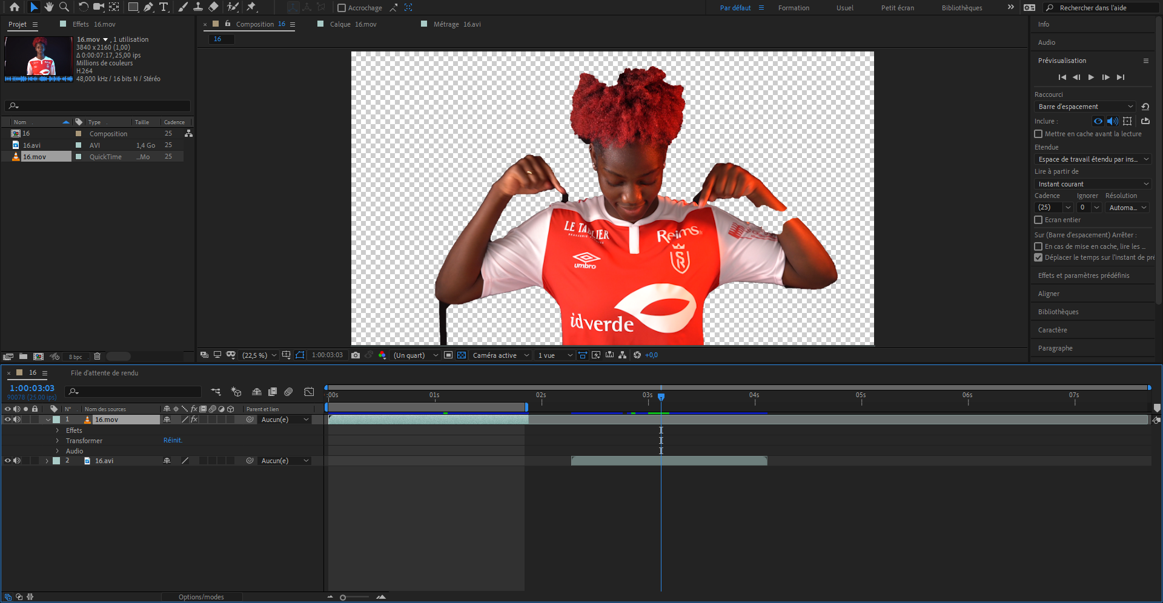This screenshot has width=1163, height=603.
Task: Select the Zoom magnifier tool
Action: click(64, 7)
